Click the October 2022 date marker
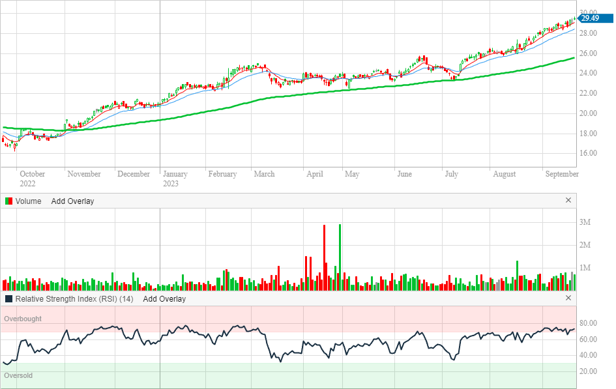 click(32, 179)
